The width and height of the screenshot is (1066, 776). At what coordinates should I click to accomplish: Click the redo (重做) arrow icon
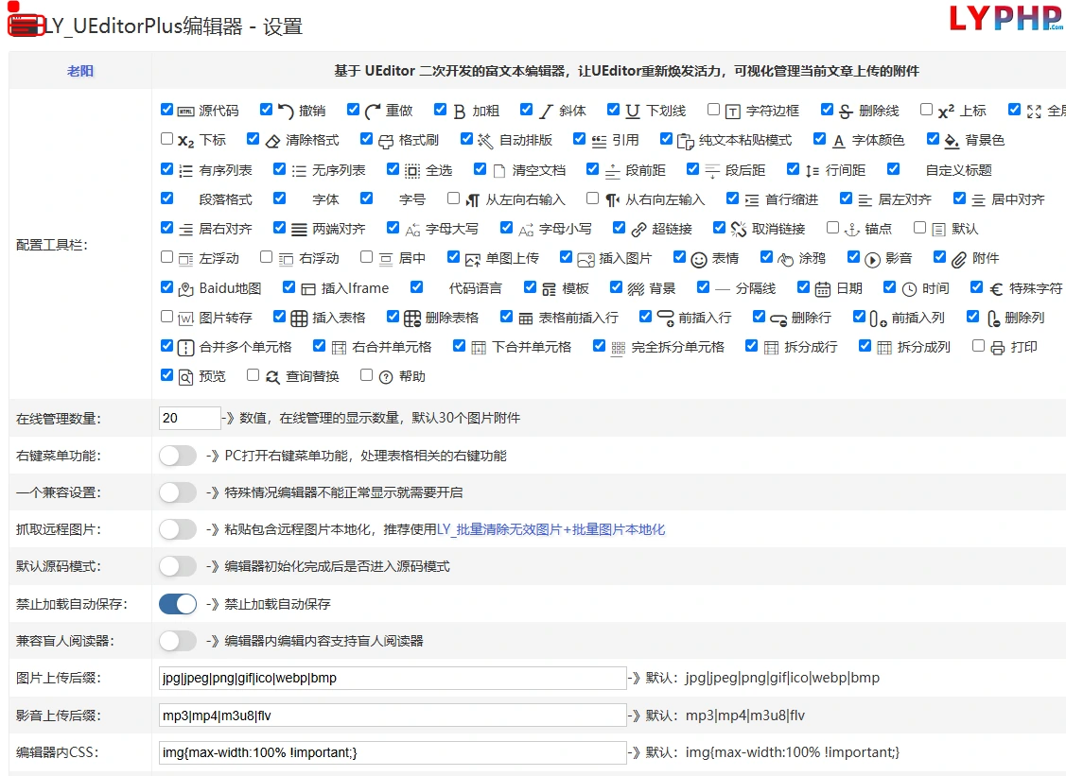373,112
